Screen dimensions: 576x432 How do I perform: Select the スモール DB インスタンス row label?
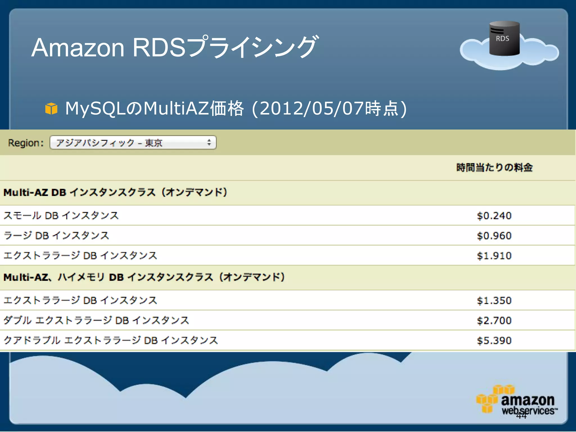(61, 215)
